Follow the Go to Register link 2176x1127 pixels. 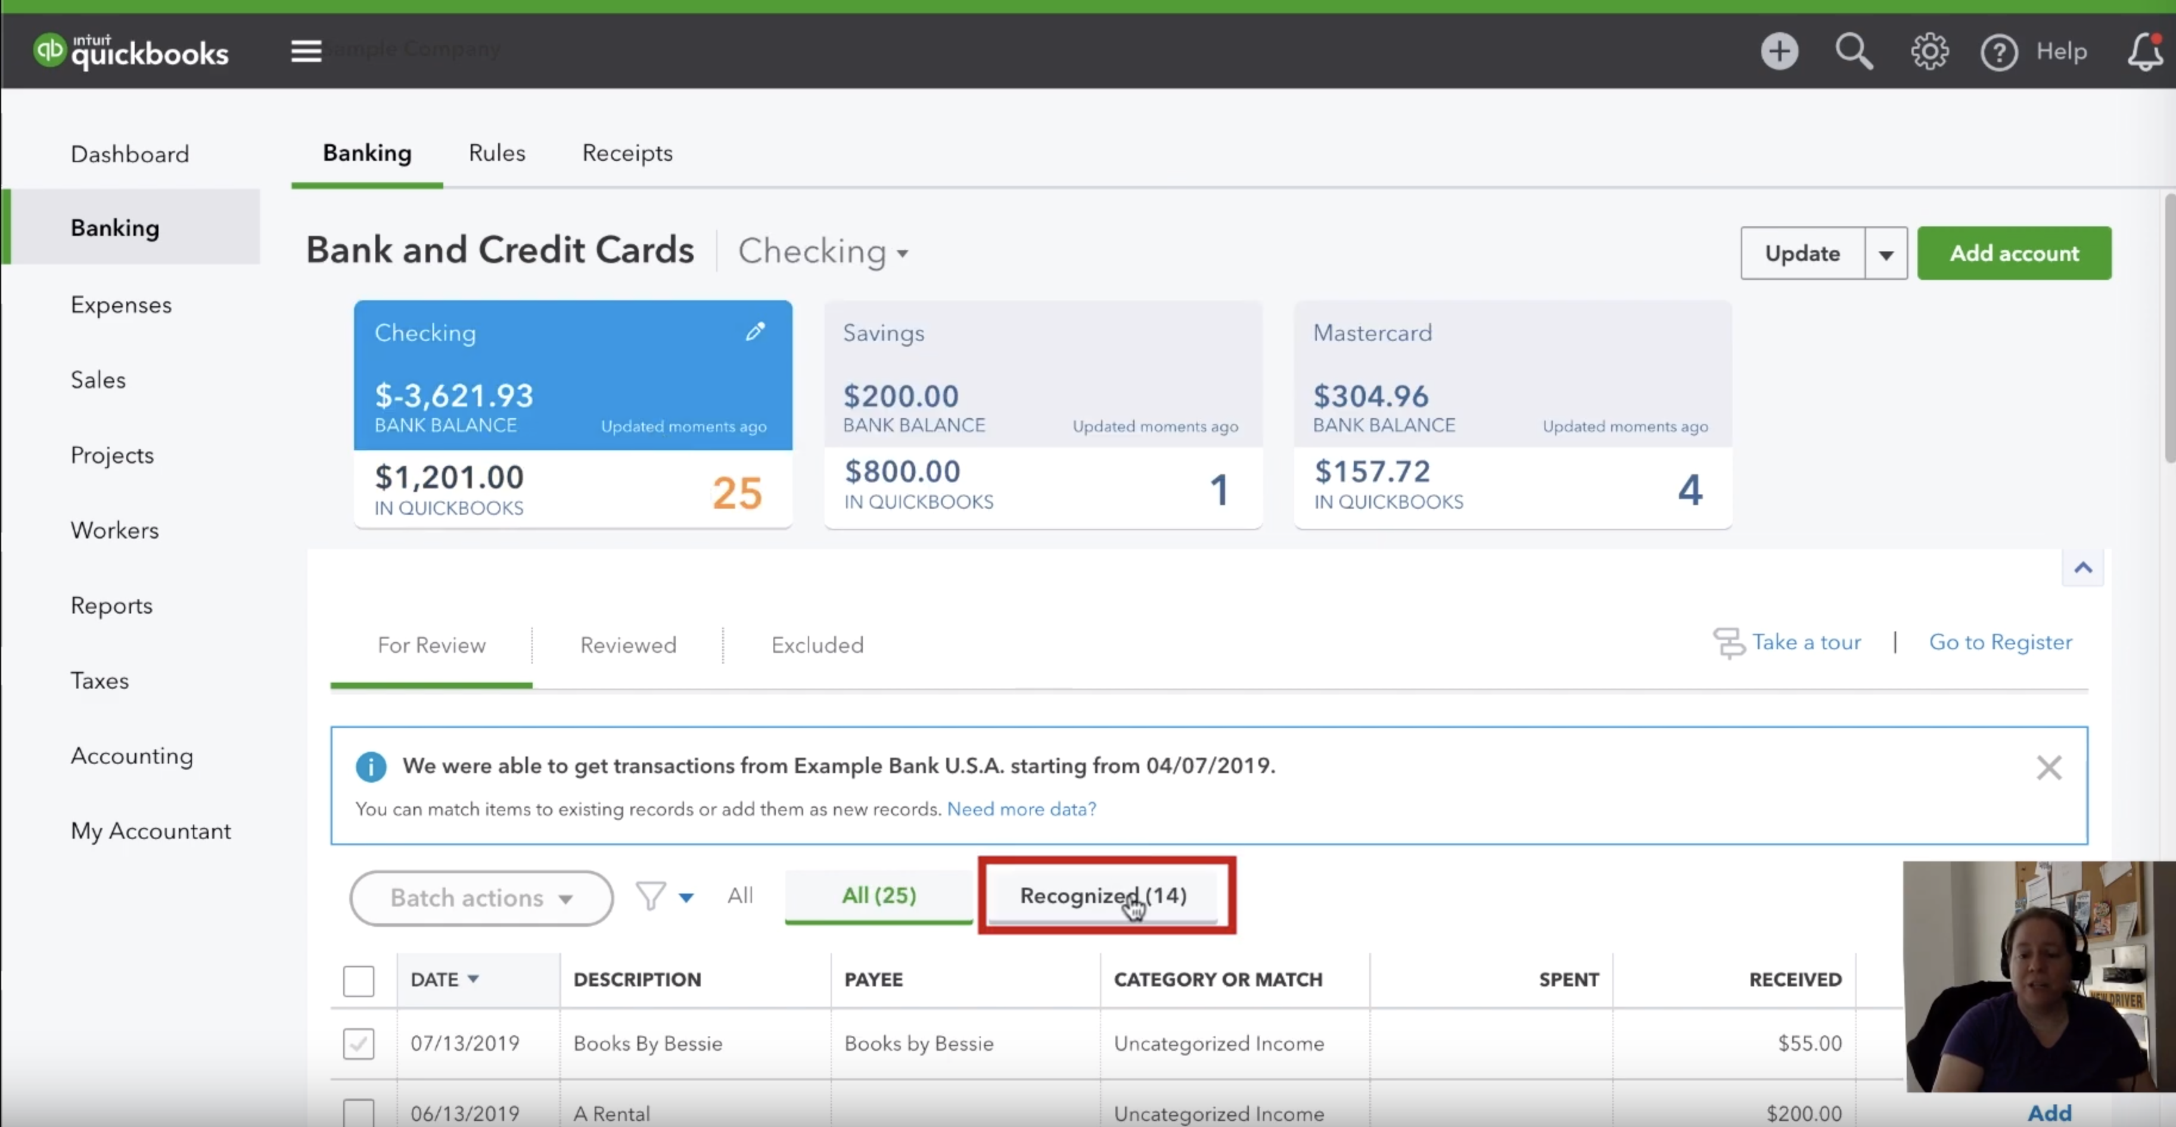click(2000, 642)
